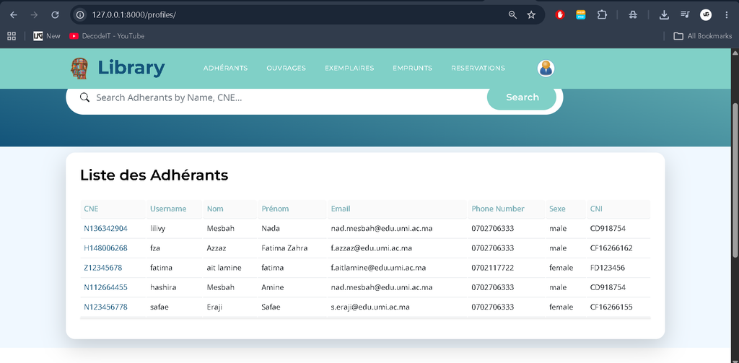This screenshot has height=363, width=739.
Task: Open the All Bookmarks folder
Action: pos(703,36)
